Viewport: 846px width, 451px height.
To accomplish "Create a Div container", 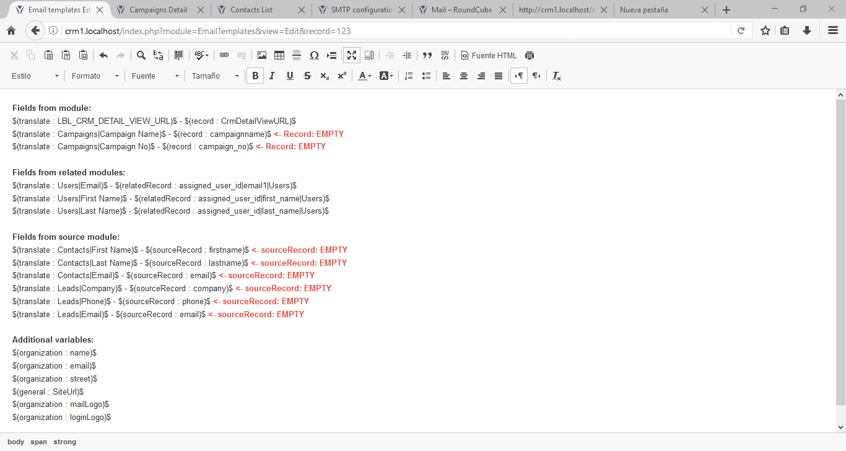I will tap(445, 55).
